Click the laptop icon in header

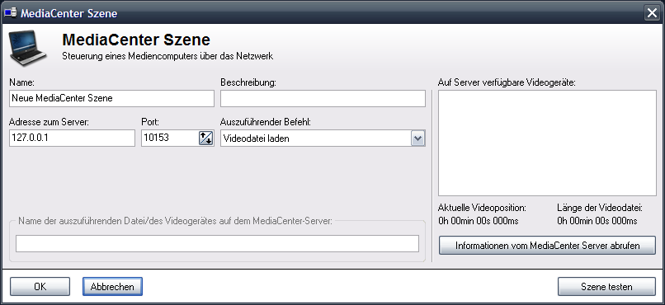[x=27, y=49]
